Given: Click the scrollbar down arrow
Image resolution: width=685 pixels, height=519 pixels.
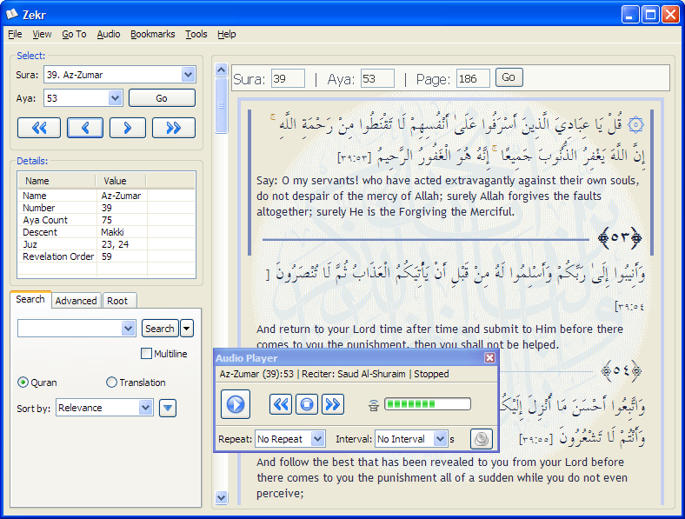Looking at the screenshot, I should (x=222, y=497).
